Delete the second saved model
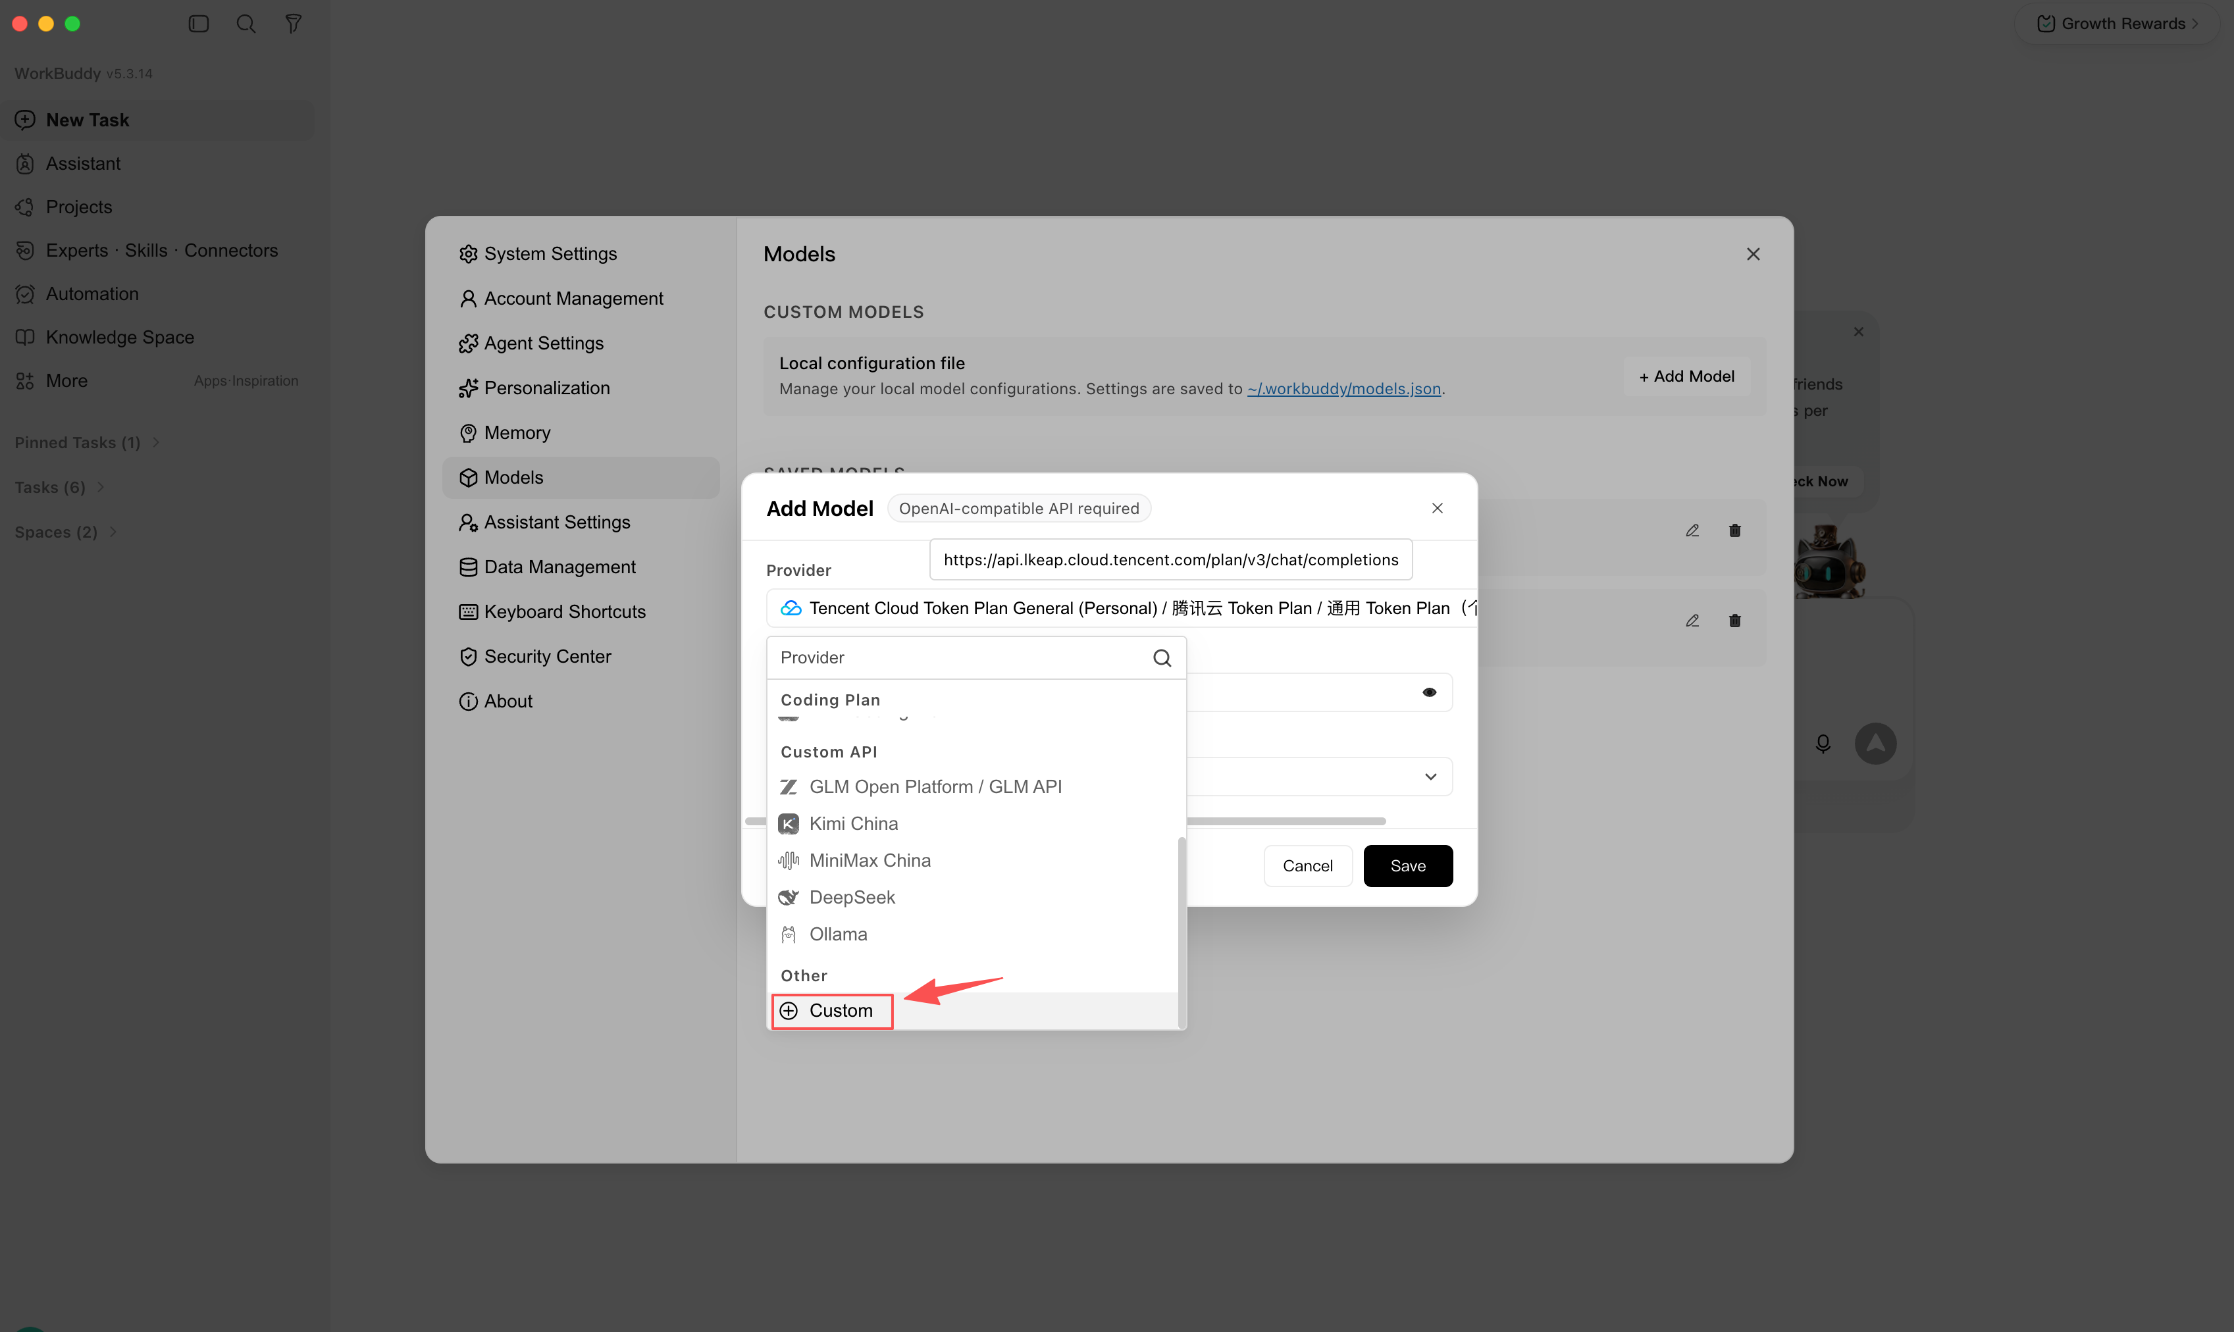 coord(1735,620)
